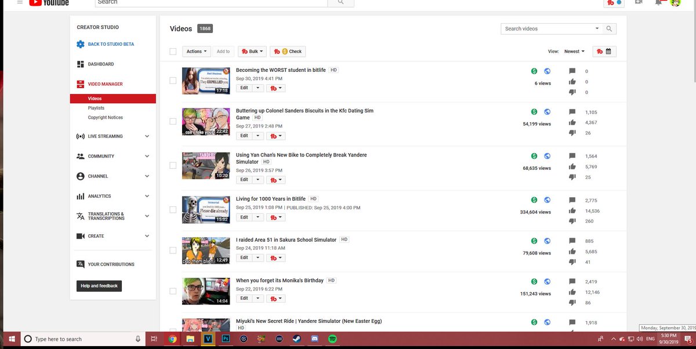Viewport: 696px width, 349px height.
Task: Open Discord from the taskbar
Action: (316, 339)
